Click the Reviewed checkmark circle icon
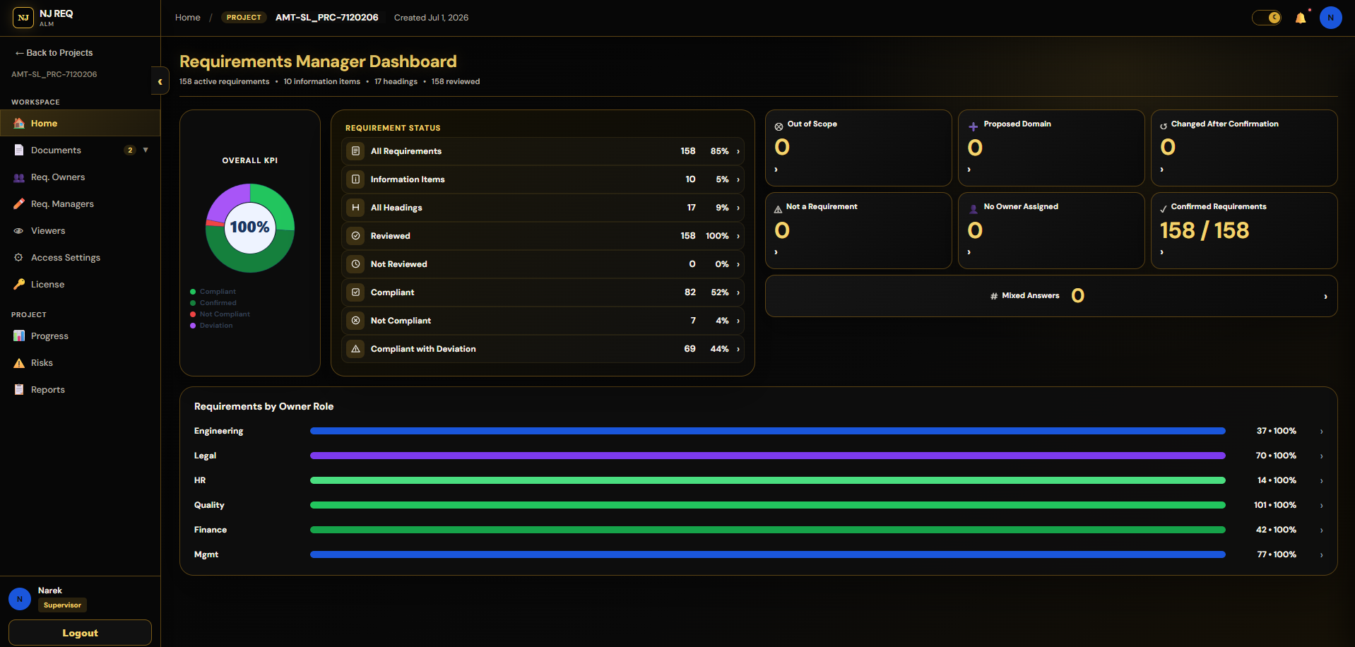Viewport: 1355px width, 647px height. coord(356,236)
